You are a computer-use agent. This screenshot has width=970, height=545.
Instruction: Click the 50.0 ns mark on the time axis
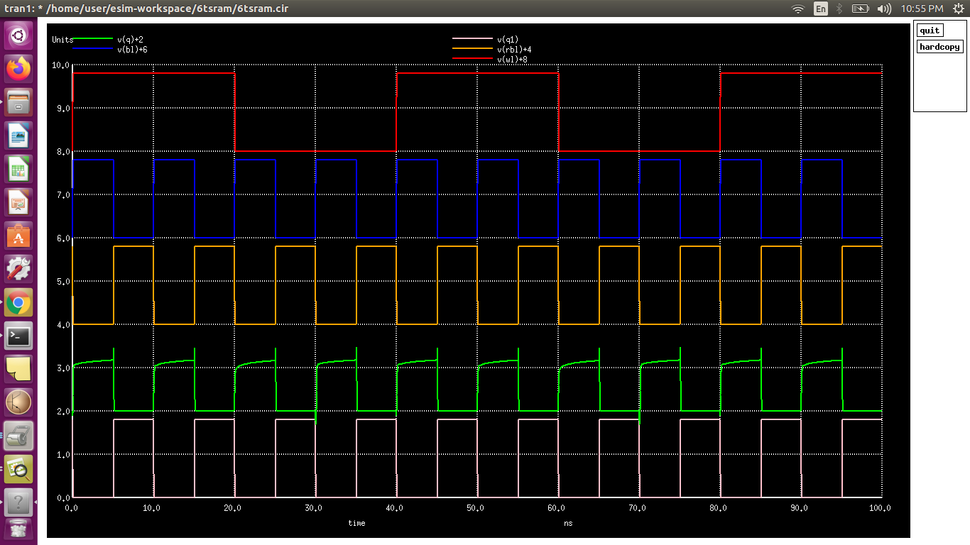click(x=475, y=507)
